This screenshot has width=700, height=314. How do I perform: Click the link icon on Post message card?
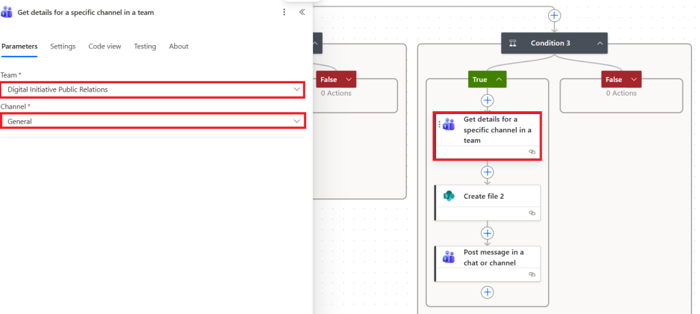(532, 274)
